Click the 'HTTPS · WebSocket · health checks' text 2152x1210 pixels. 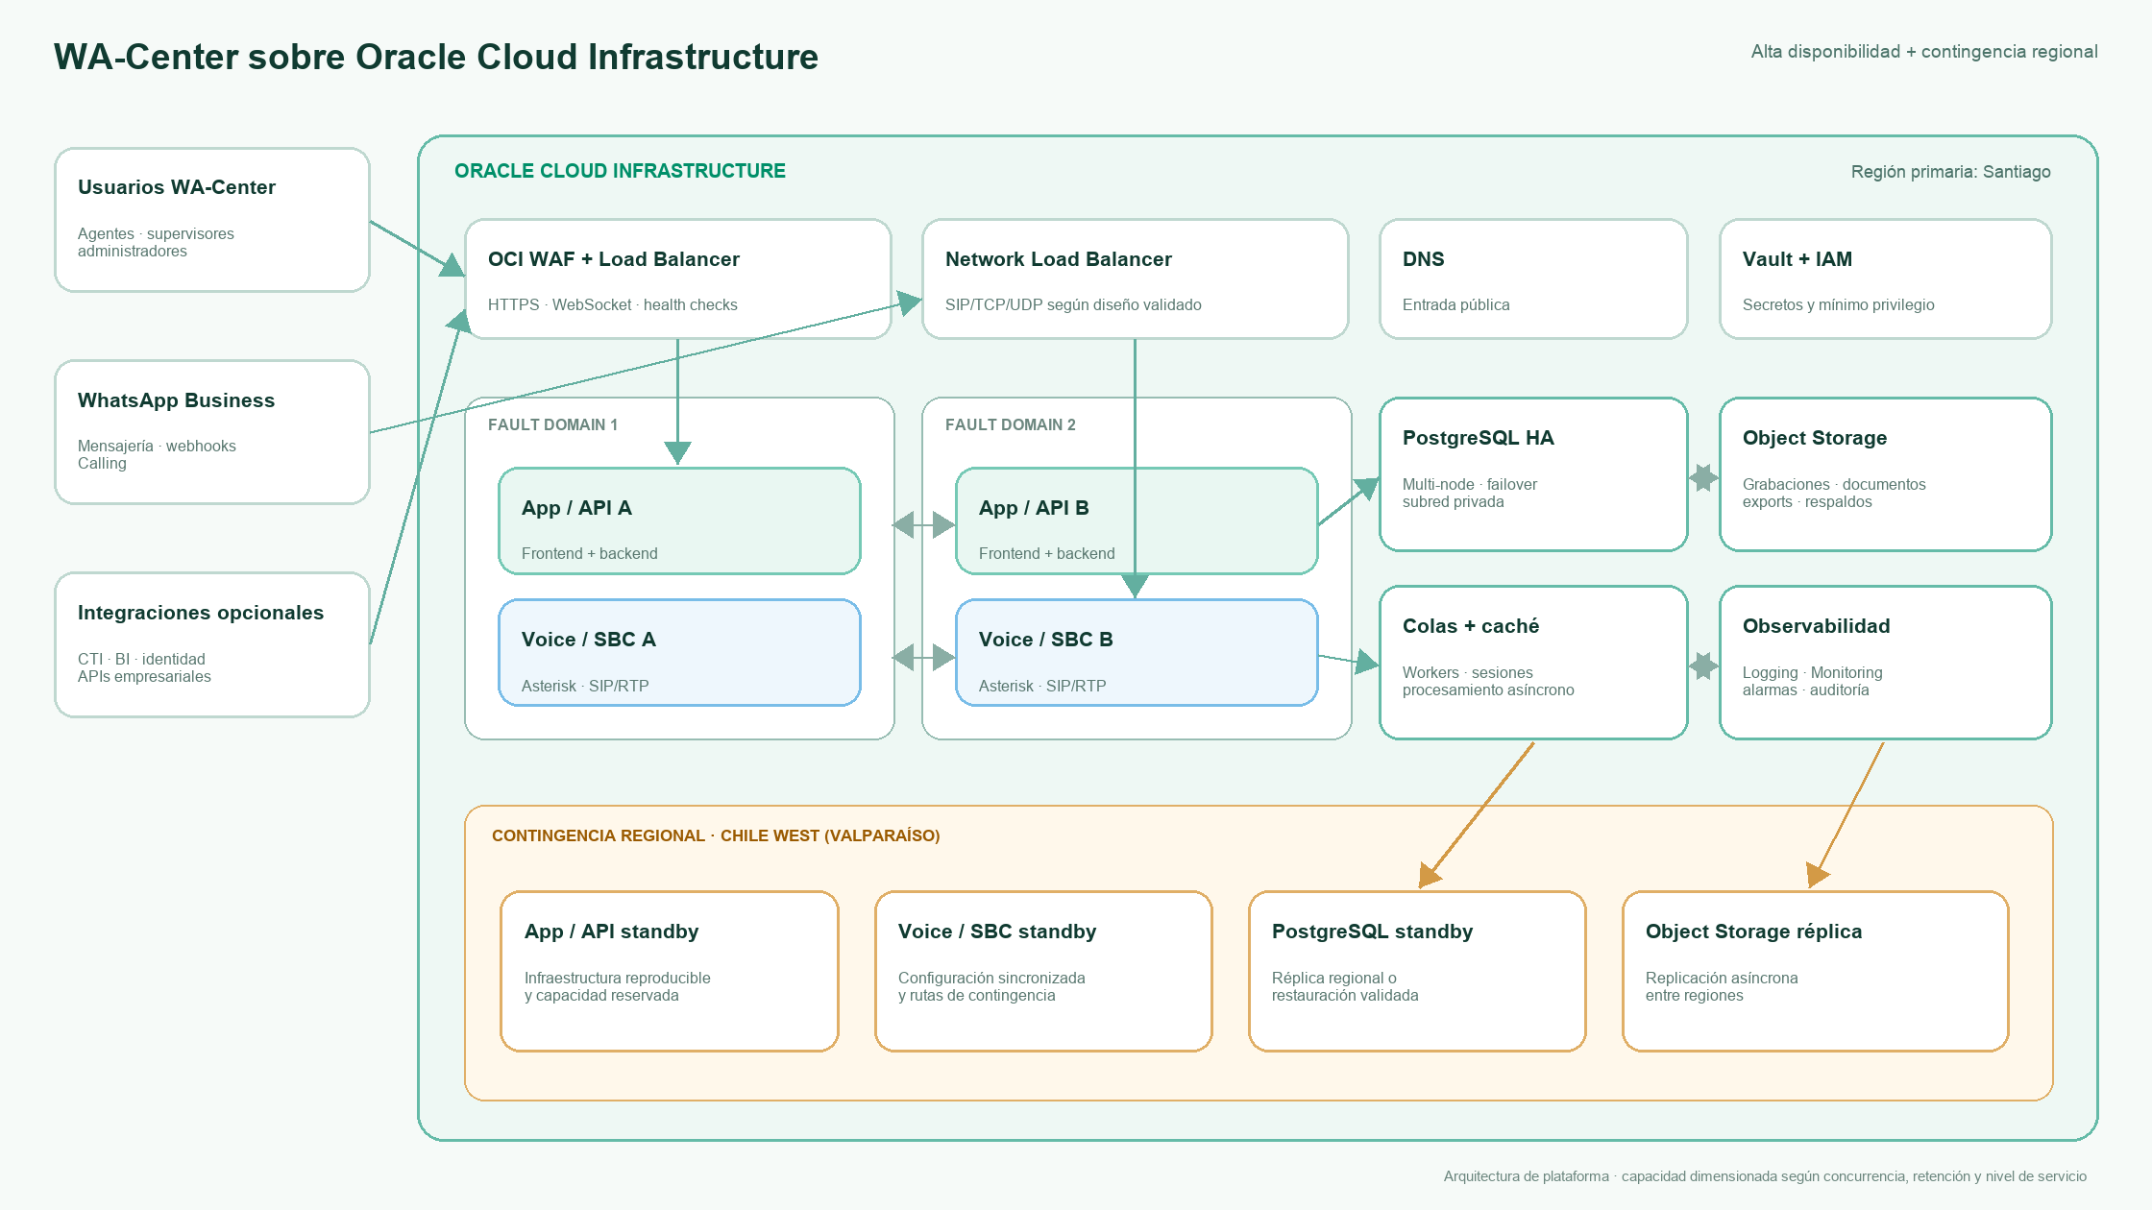[x=612, y=304]
